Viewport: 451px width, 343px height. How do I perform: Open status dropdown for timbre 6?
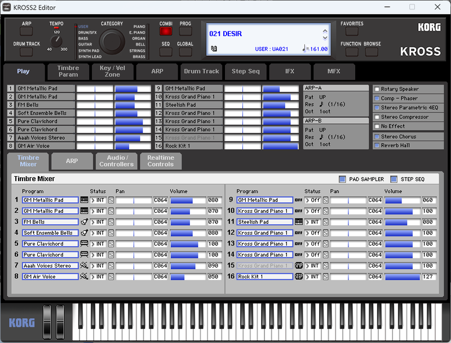[98, 255]
